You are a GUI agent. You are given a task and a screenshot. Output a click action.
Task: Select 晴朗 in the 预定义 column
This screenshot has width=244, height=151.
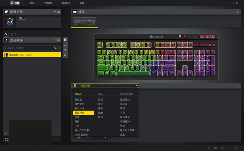tap(77, 122)
